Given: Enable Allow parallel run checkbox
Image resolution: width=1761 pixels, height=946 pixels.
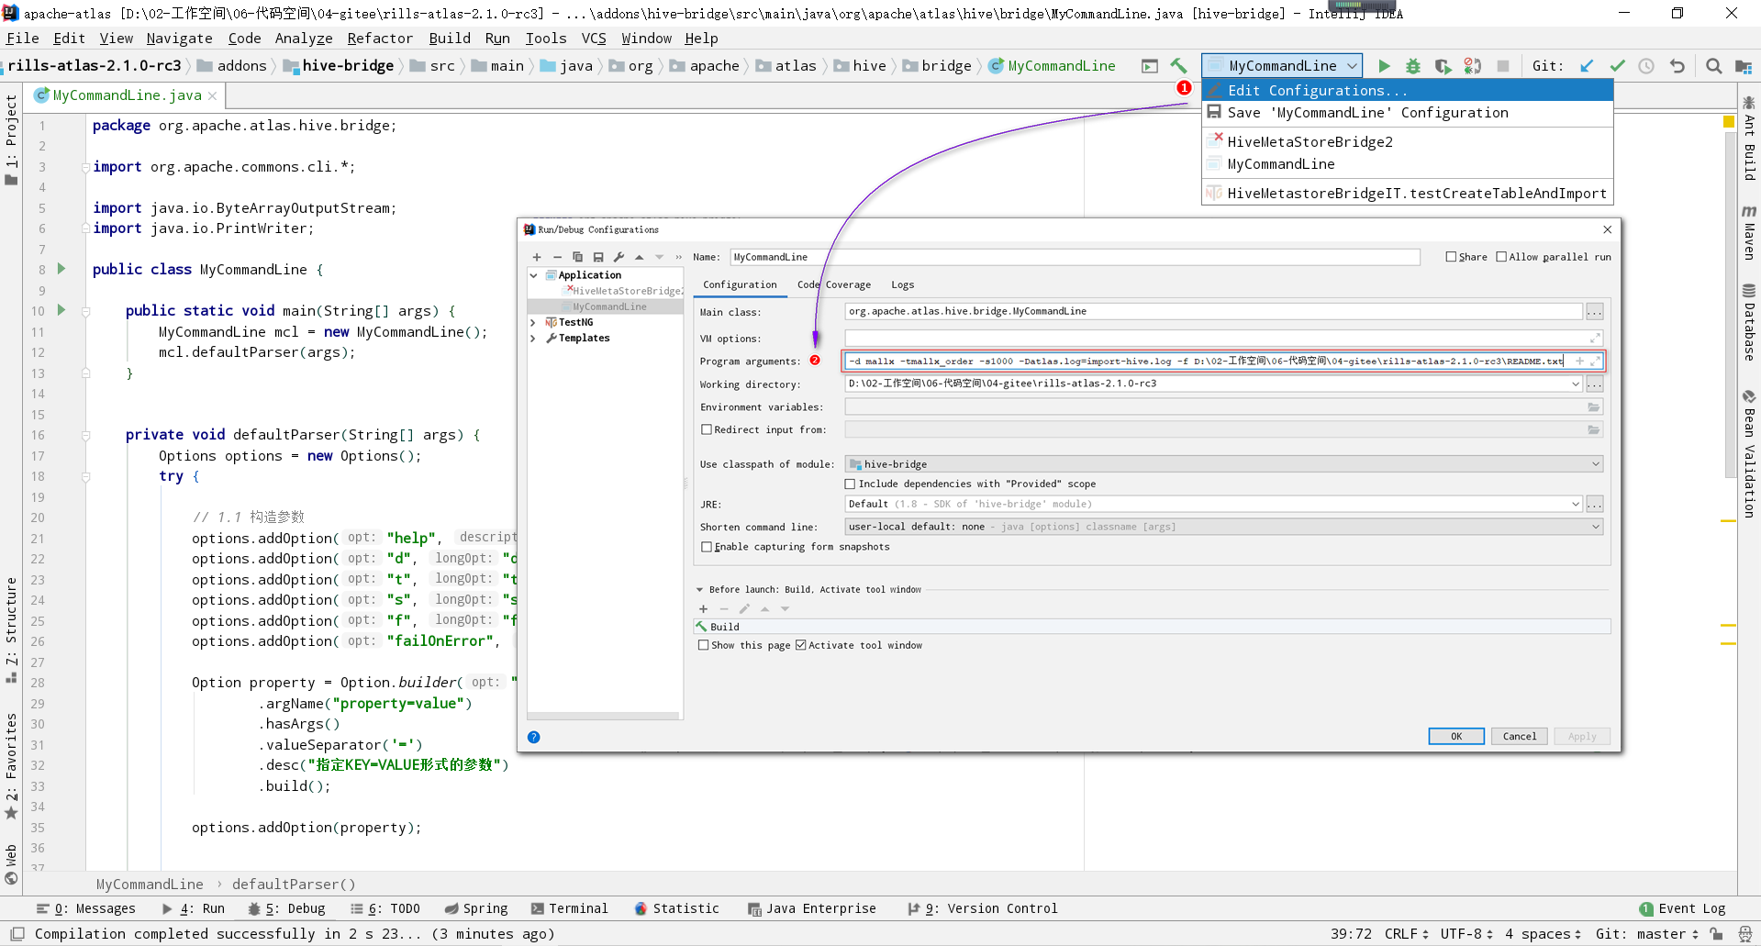Looking at the screenshot, I should point(1501,257).
